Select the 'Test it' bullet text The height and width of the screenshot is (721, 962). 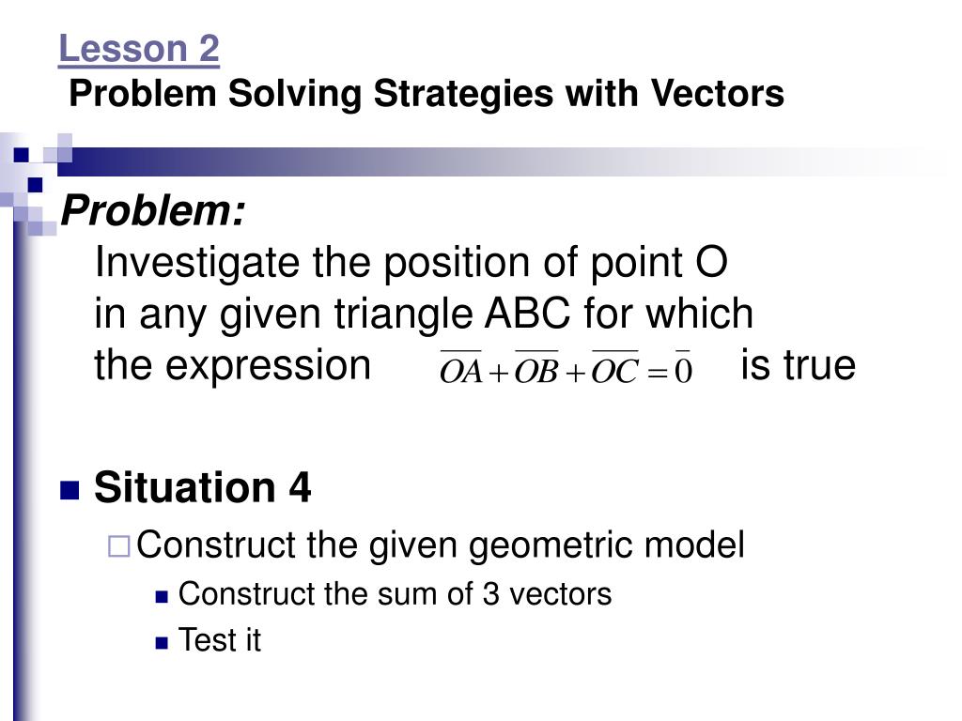(x=220, y=640)
